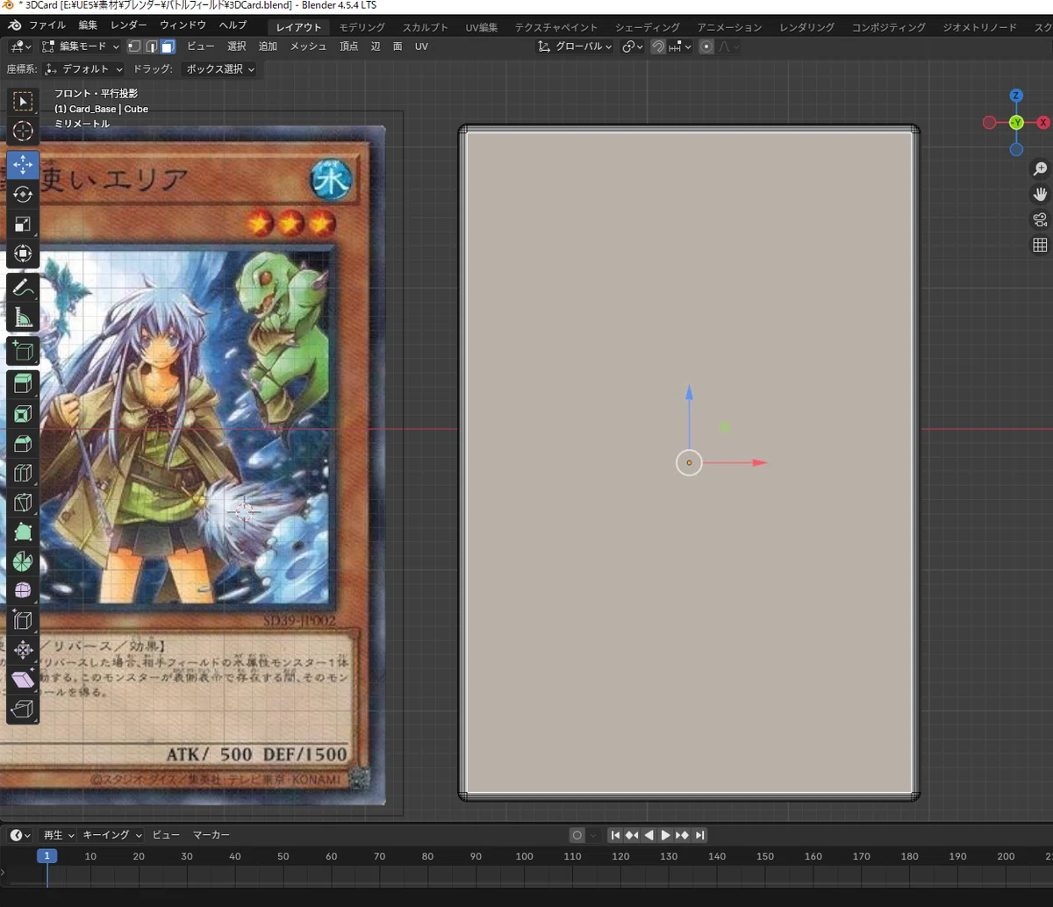Select the Extrude Region tool
1053x907 pixels.
pyautogui.click(x=23, y=384)
